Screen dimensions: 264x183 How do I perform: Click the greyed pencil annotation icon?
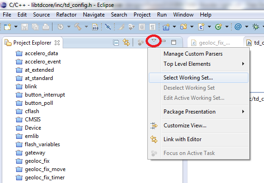pyautogui.click(x=121, y=27)
